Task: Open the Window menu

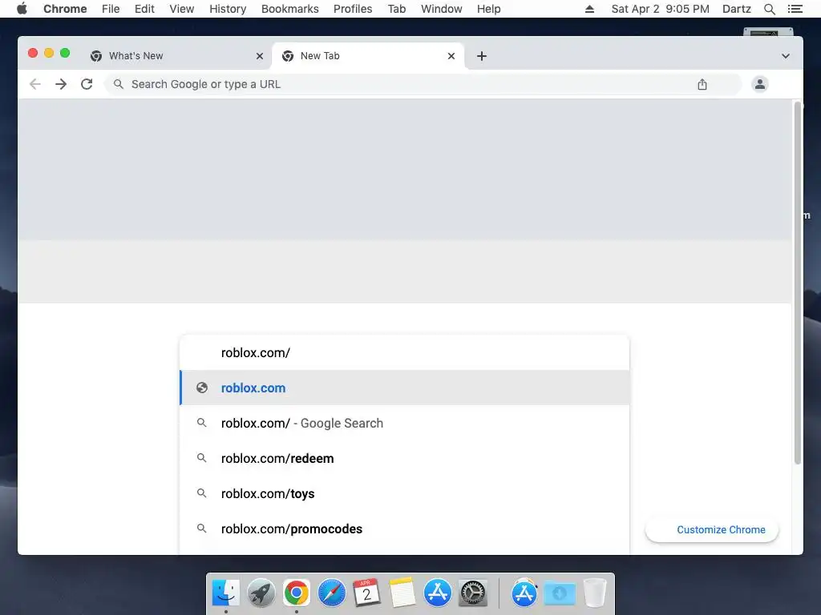Action: [x=442, y=9]
